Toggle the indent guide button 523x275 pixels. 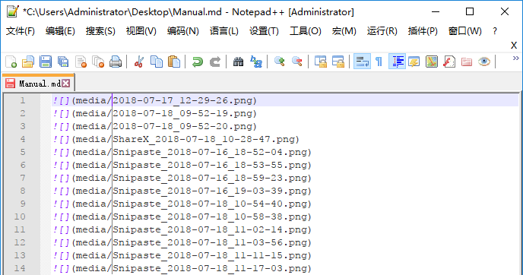point(397,62)
